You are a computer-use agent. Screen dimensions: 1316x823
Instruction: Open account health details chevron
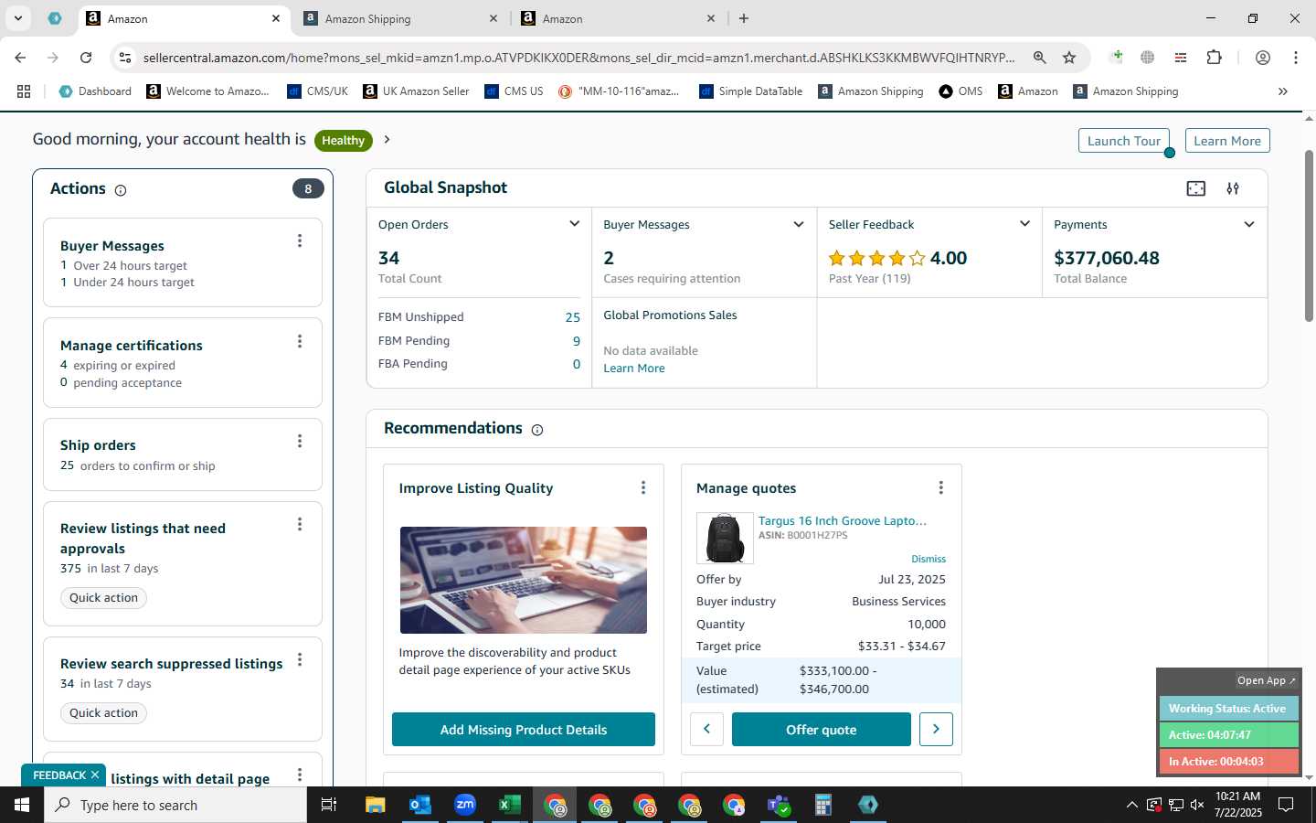pos(387,140)
